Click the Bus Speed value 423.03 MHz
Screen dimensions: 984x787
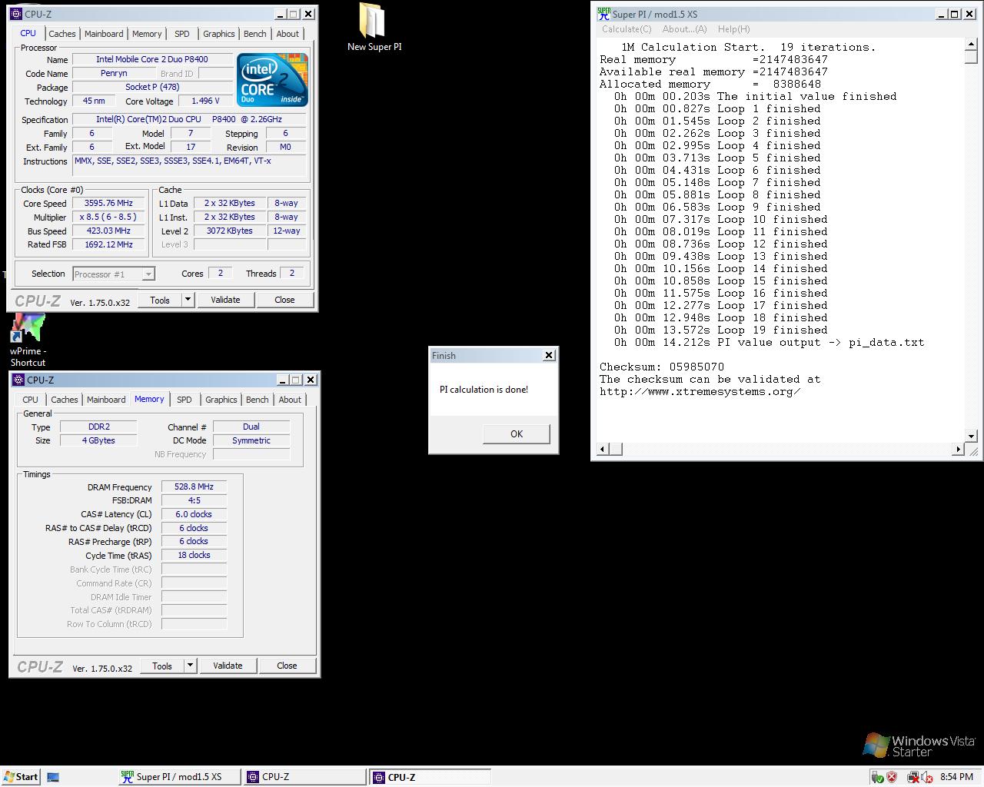coord(108,231)
